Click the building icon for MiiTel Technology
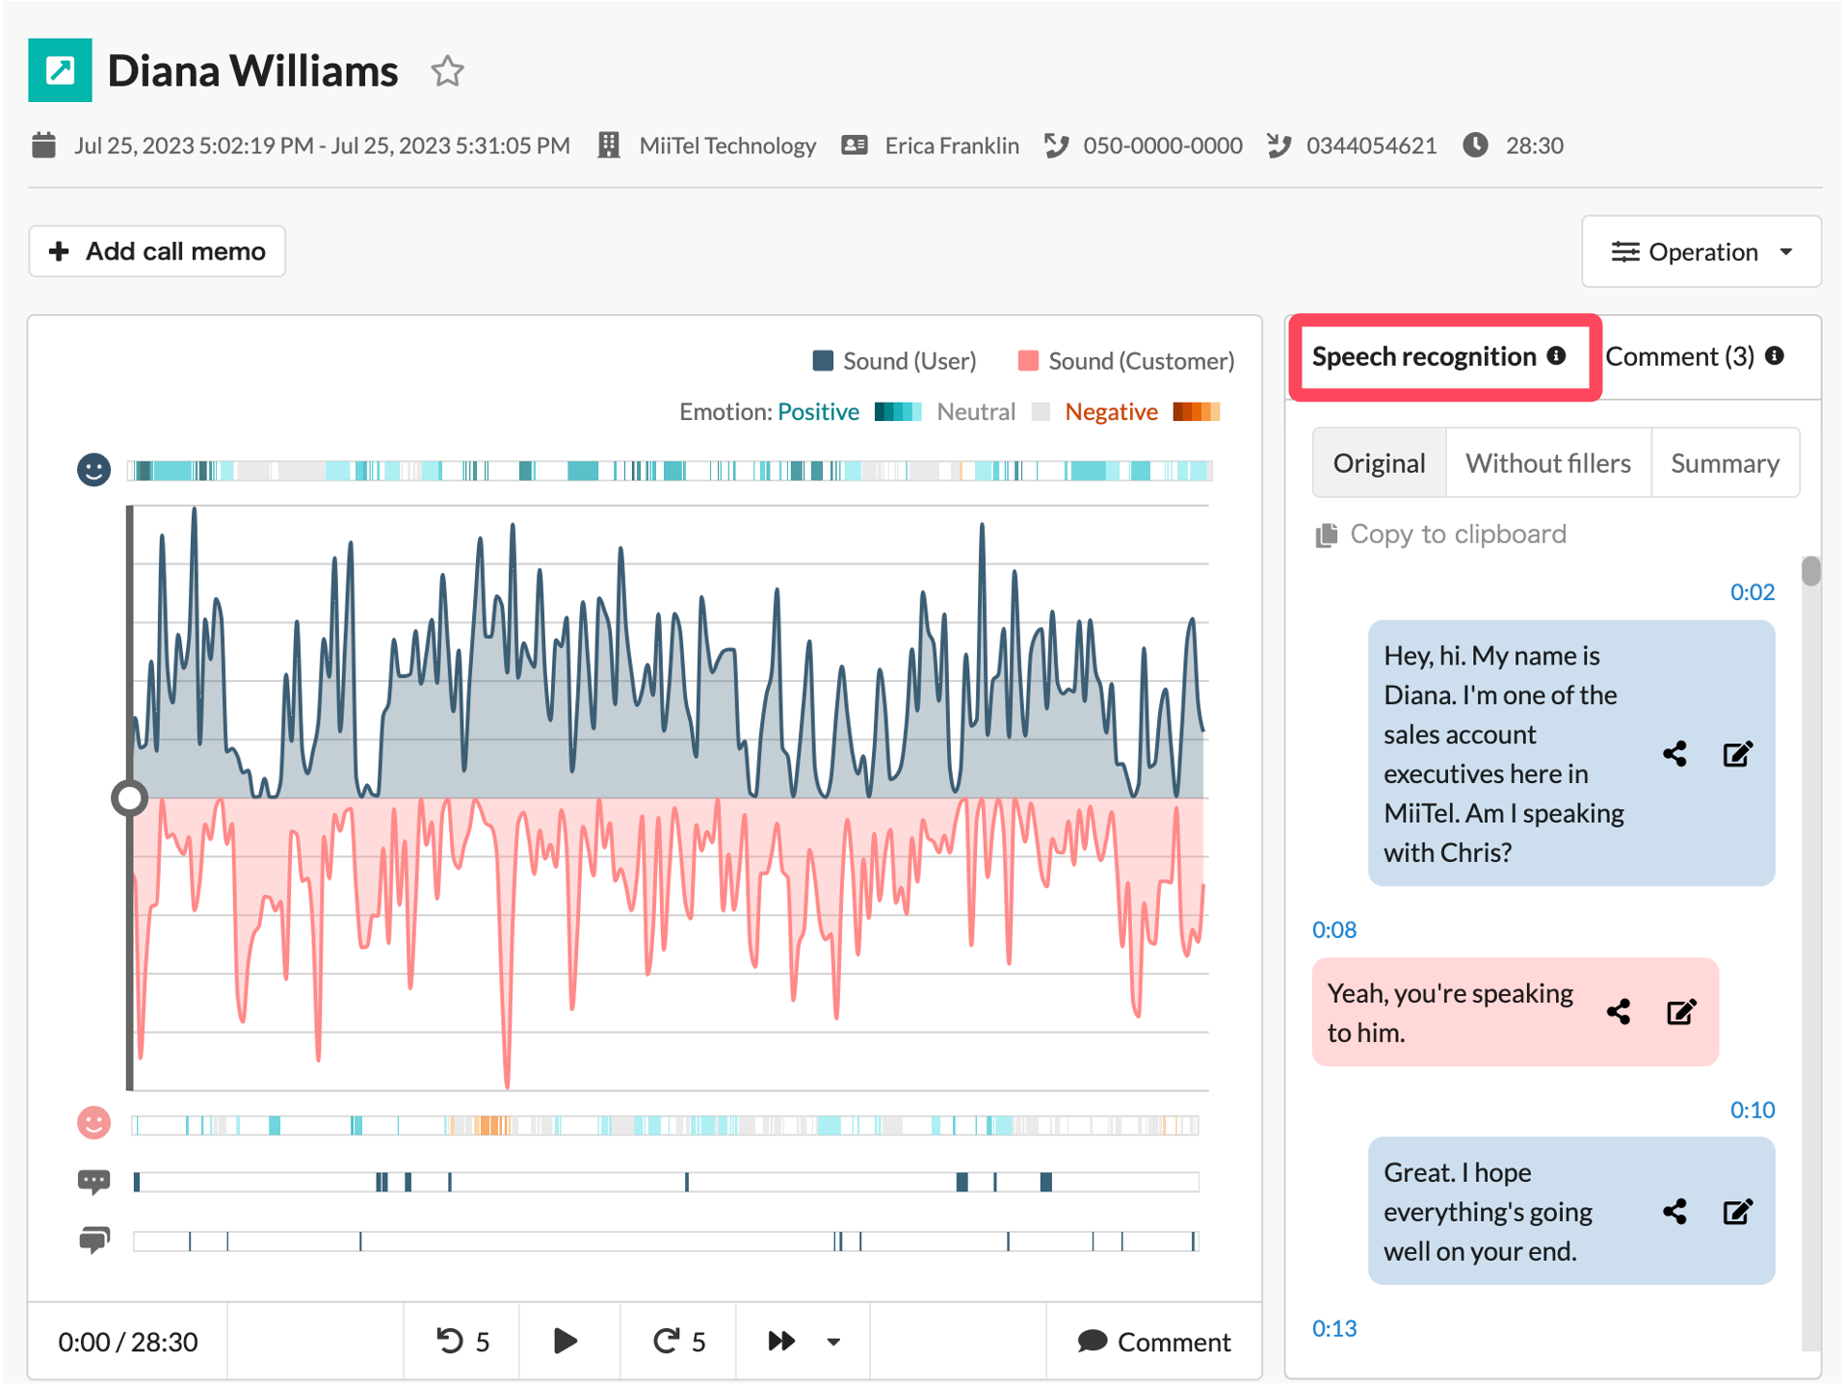 tap(608, 145)
